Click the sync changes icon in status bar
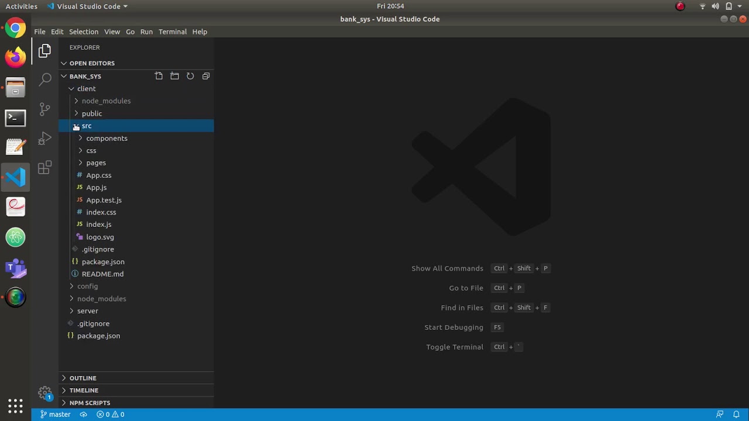This screenshot has width=749, height=421. pyautogui.click(x=83, y=415)
